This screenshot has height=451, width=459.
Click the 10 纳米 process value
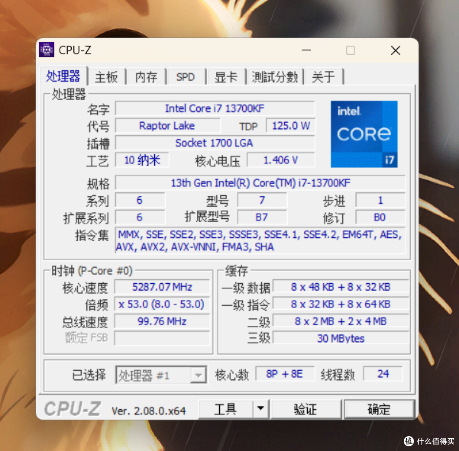coord(142,160)
